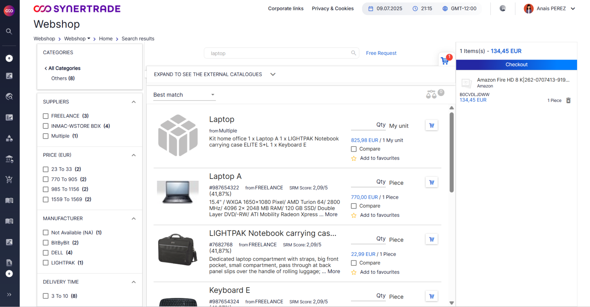Tick Not Available (NA) manufacturer checkbox

coord(46,233)
